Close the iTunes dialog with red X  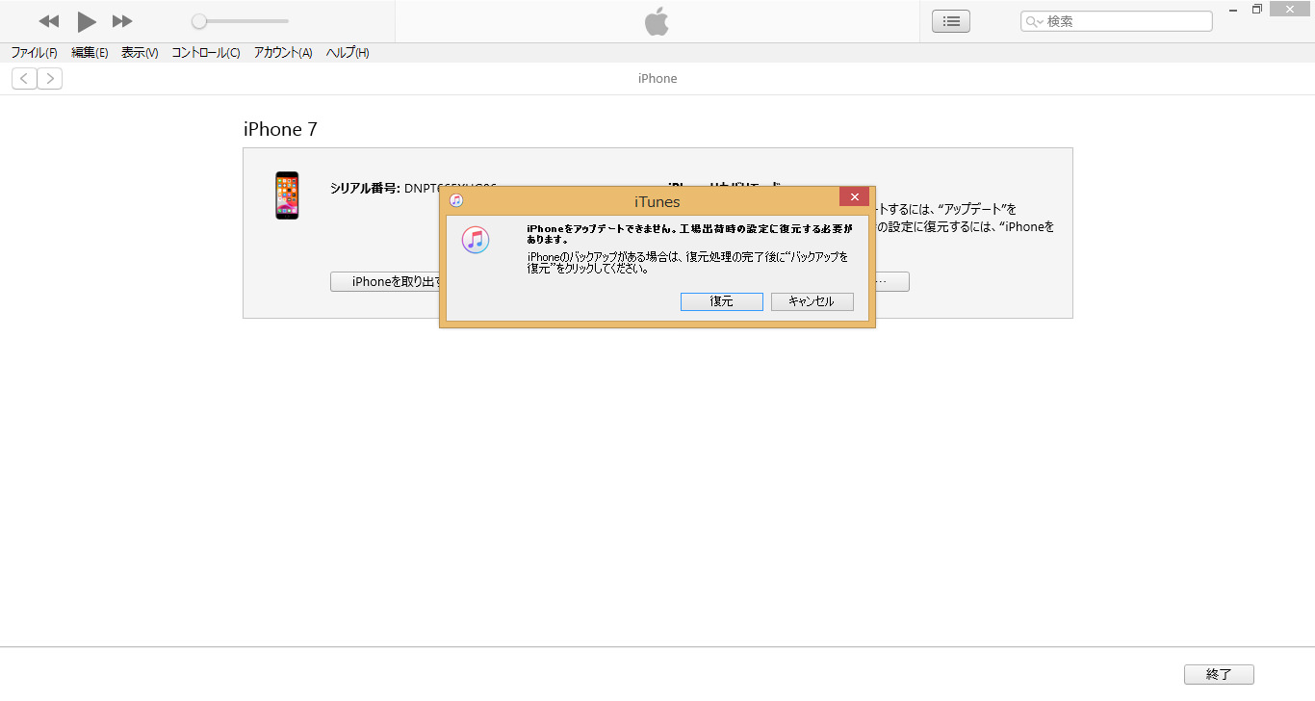[x=854, y=196]
